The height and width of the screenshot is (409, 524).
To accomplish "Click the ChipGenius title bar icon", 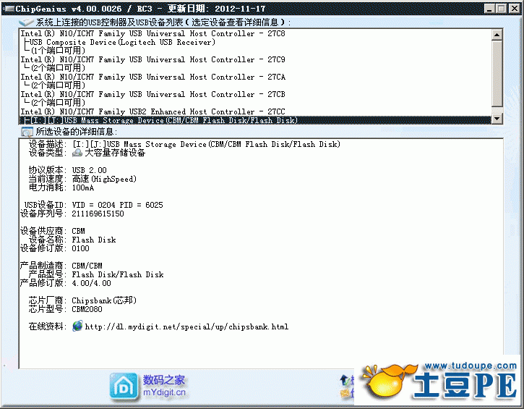I will click(9, 9).
